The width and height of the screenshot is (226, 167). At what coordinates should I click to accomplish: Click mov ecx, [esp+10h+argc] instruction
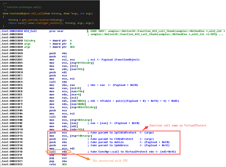click(x=71, y=136)
